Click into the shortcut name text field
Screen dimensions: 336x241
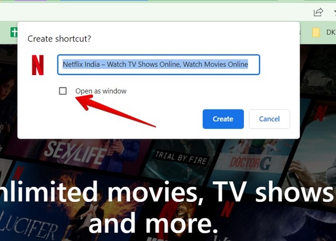(159, 65)
